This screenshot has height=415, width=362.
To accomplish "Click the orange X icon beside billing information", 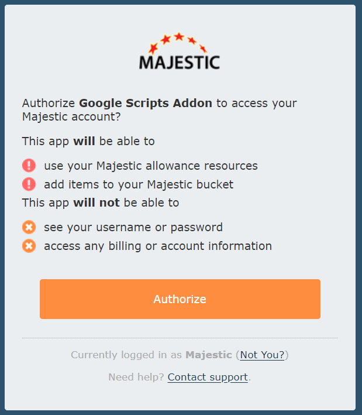I will point(29,246).
